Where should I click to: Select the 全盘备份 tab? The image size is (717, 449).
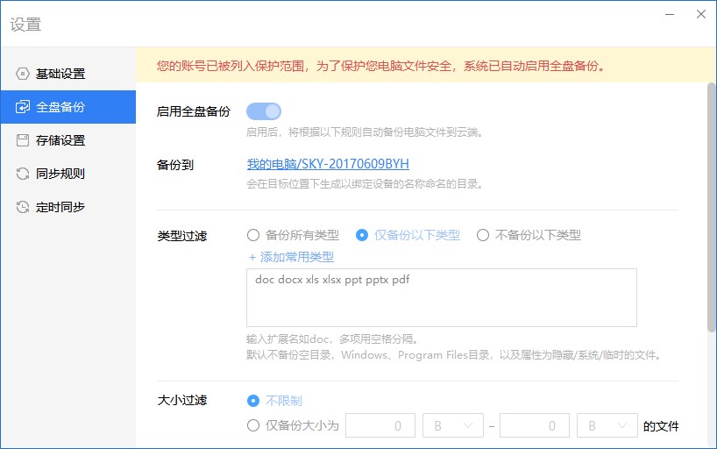68,107
